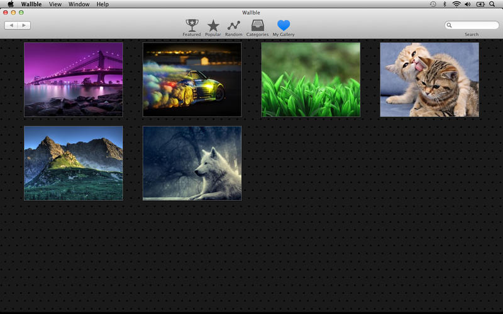Load Random wallpapers
503x314 pixels.
pyautogui.click(x=234, y=26)
